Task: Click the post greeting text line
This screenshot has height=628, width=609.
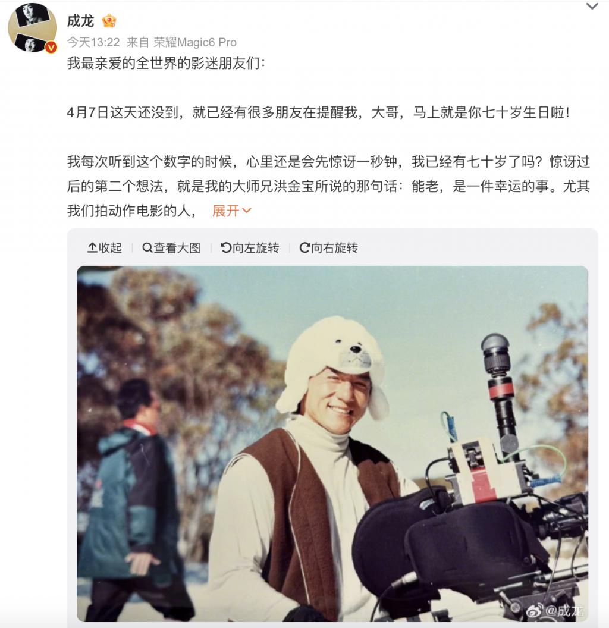Action: 166,63
